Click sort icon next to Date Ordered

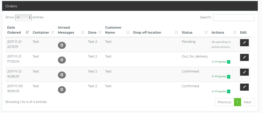[x=27, y=33]
